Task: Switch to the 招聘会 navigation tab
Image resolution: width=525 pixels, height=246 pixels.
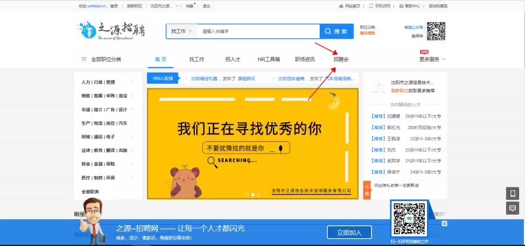Action: [x=341, y=59]
